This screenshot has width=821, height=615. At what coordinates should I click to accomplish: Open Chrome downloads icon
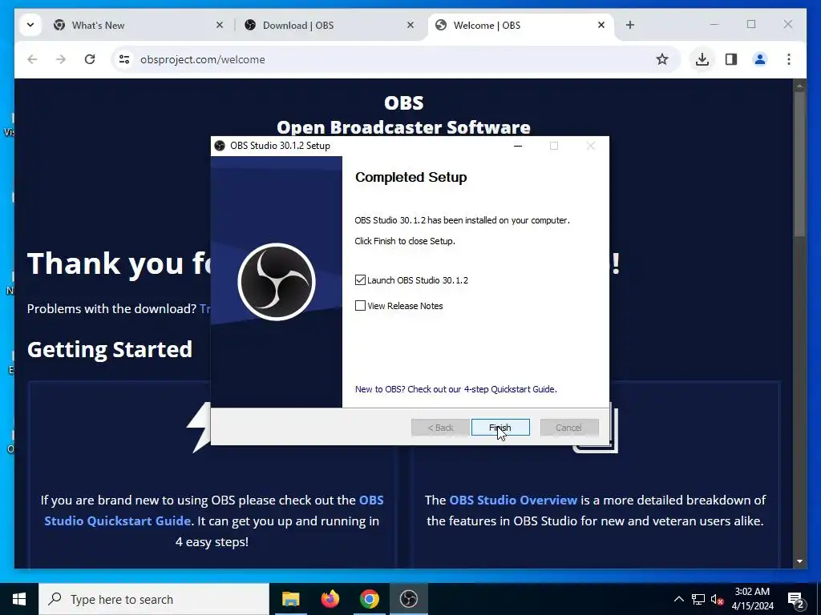click(702, 59)
